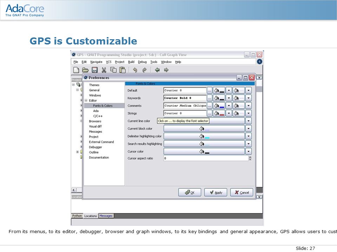
Task: Open the Debug menu
Action: pyautogui.click(x=142, y=62)
